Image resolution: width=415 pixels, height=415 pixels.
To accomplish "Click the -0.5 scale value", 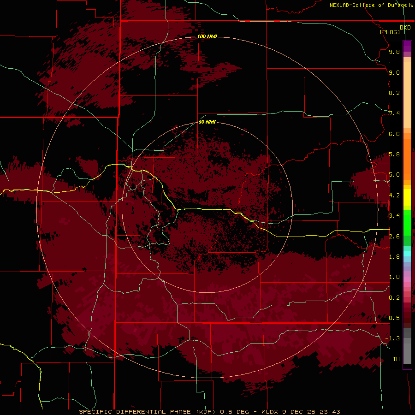I will pos(392,318).
